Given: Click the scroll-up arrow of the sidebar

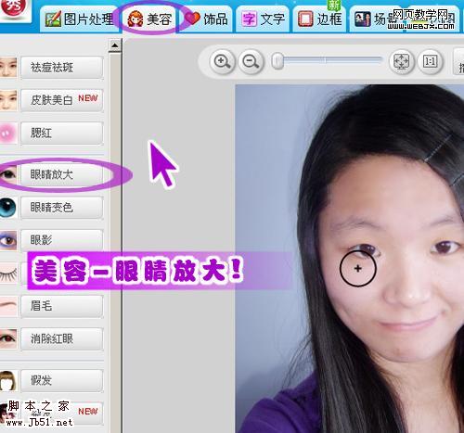Looking at the screenshot, I should 115,45.
